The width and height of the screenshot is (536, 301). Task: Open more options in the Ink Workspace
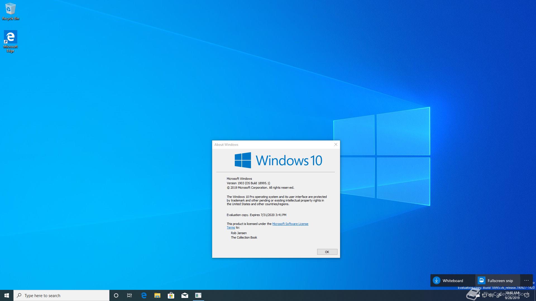[x=527, y=280]
